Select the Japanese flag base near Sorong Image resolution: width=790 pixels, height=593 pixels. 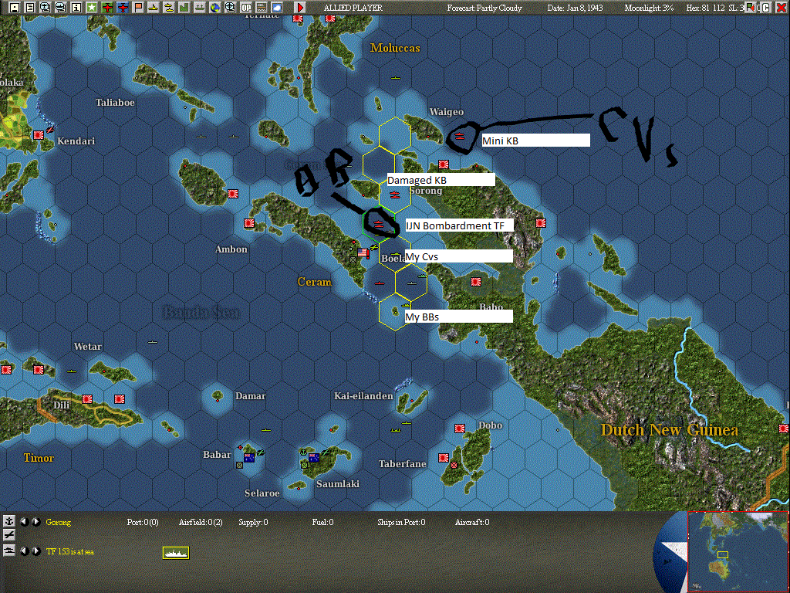(x=444, y=164)
